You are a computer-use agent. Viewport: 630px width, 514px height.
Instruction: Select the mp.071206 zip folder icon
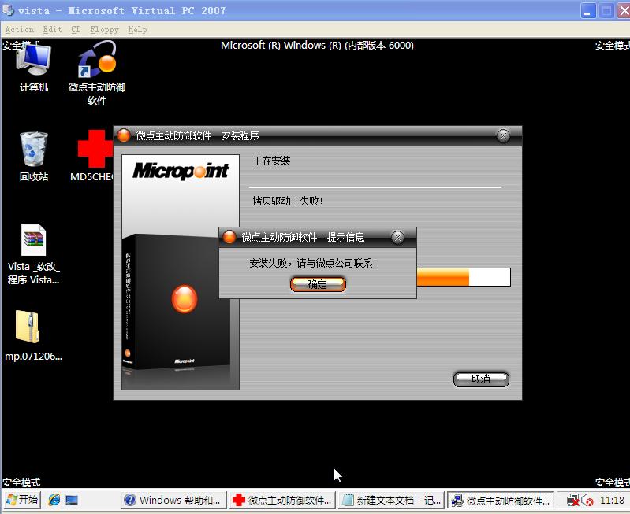click(x=34, y=336)
